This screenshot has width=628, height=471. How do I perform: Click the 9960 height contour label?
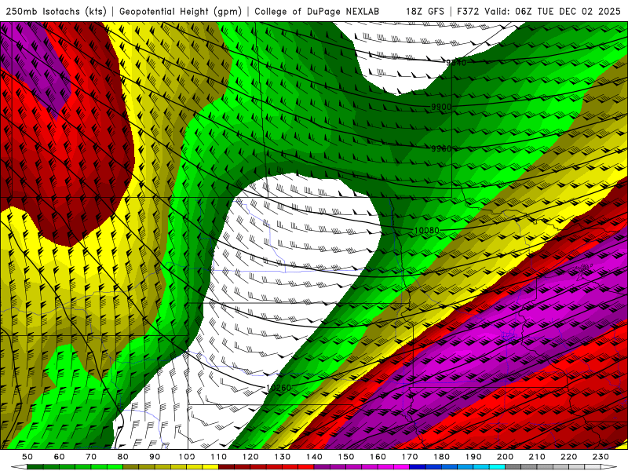click(x=441, y=148)
